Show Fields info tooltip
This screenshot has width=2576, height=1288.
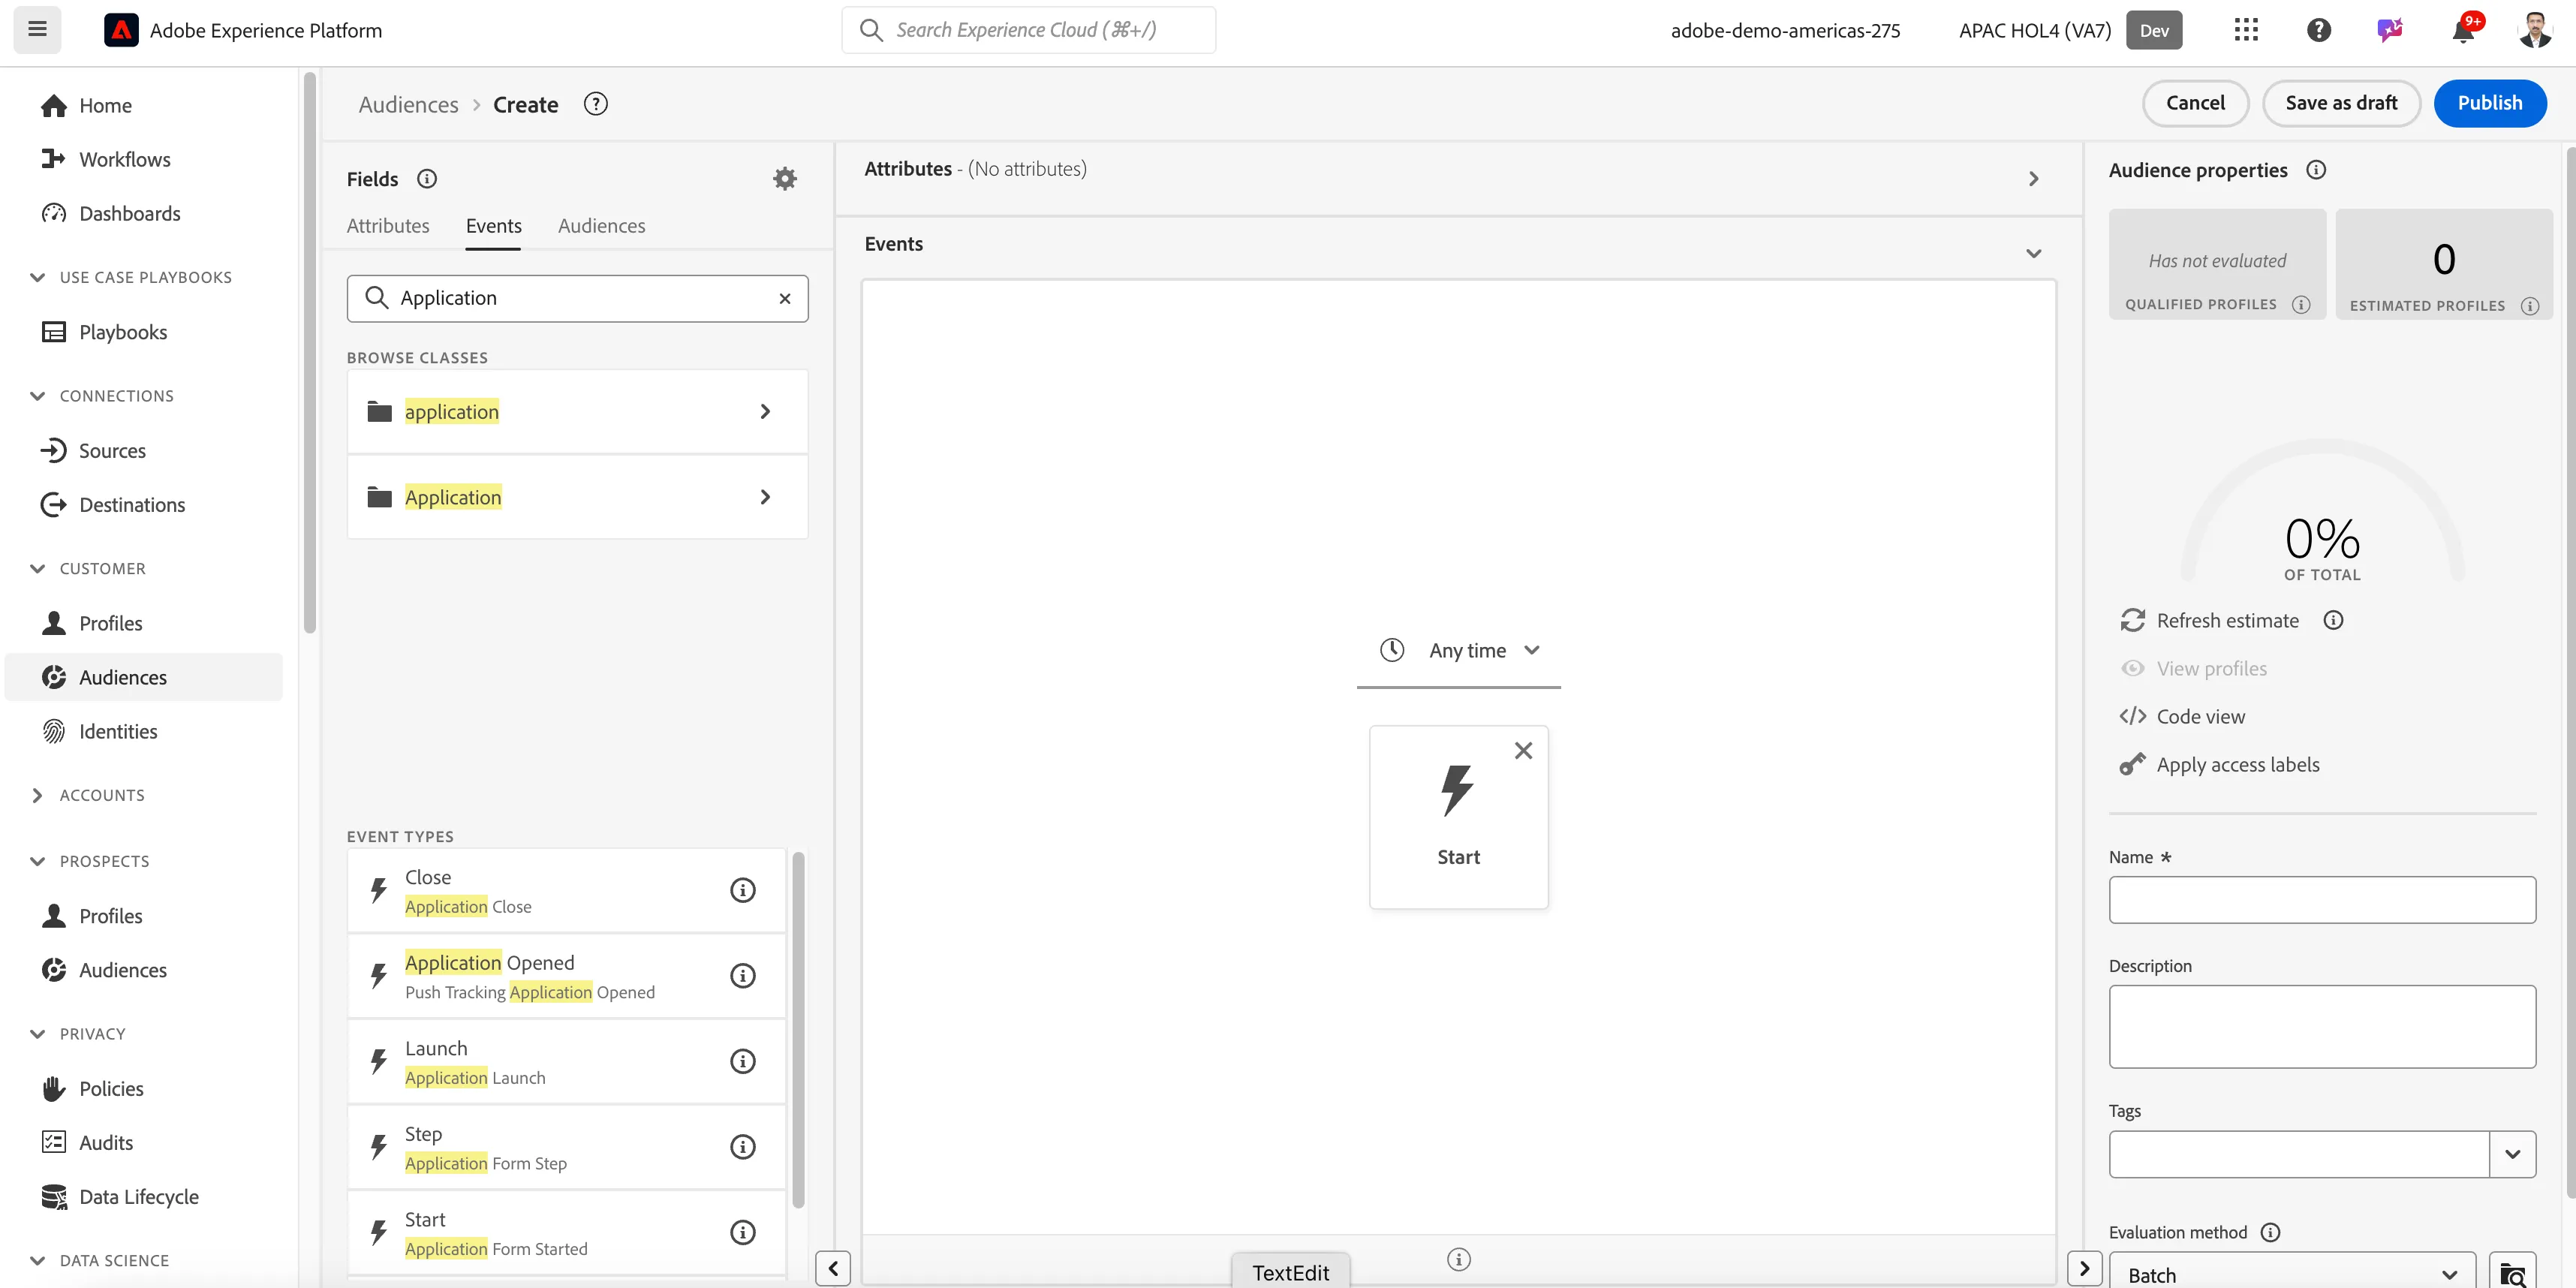(x=427, y=178)
